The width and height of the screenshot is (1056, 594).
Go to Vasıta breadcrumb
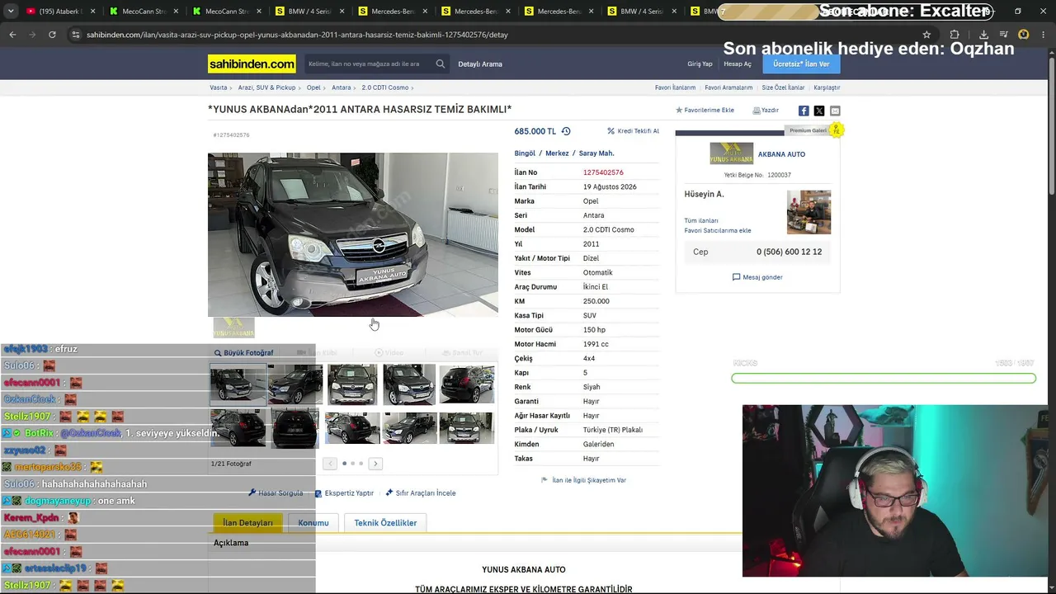click(x=219, y=87)
